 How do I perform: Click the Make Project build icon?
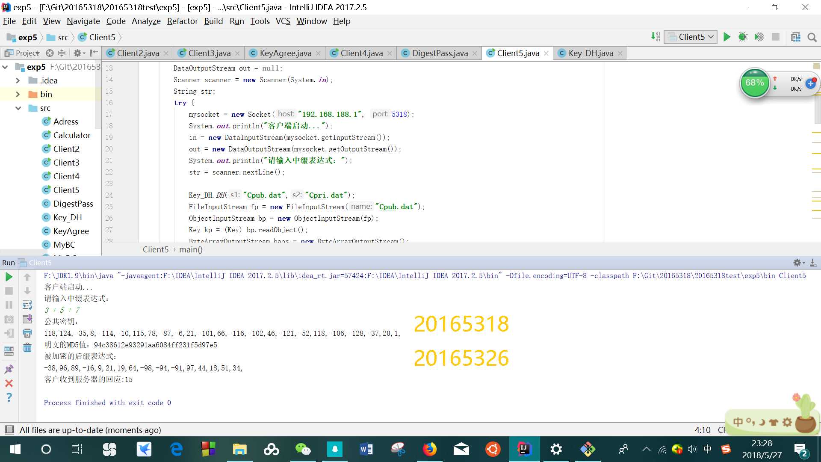(x=656, y=37)
